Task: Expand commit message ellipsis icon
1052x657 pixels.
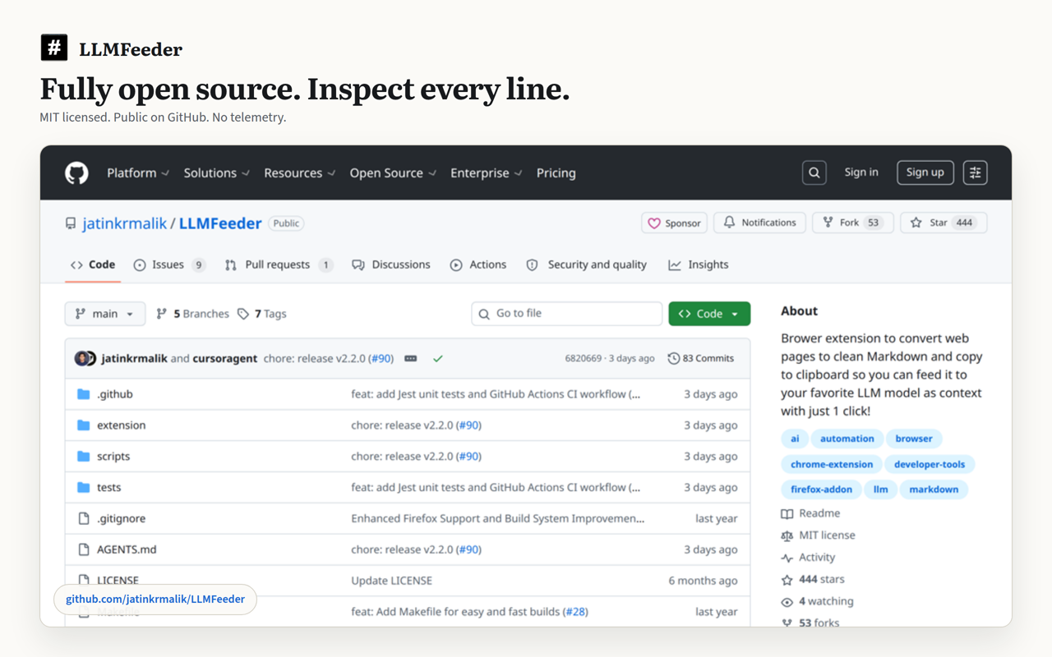Action: pyautogui.click(x=411, y=359)
